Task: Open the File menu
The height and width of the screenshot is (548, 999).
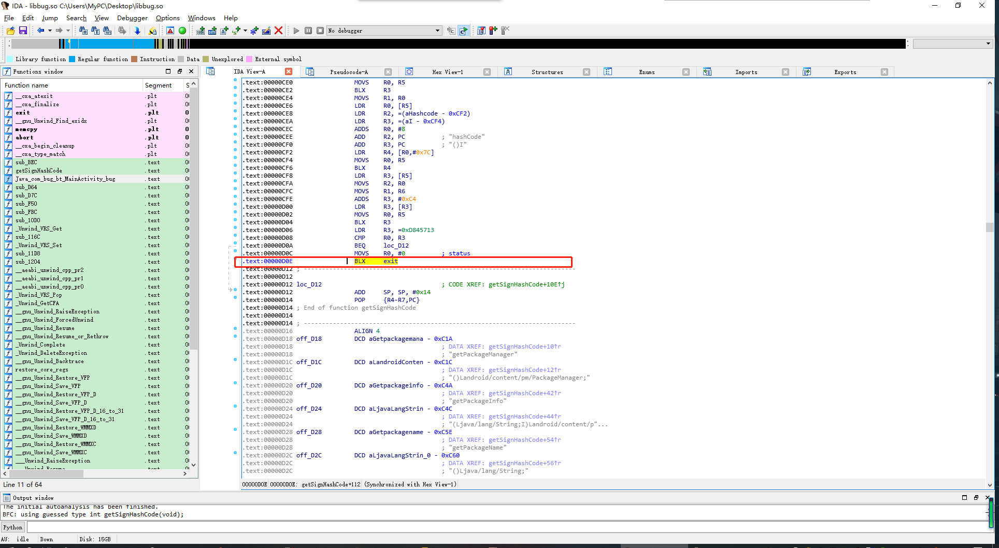Action: 9,18
